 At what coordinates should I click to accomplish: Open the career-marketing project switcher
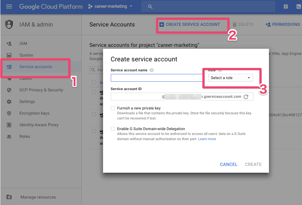(x=110, y=6)
